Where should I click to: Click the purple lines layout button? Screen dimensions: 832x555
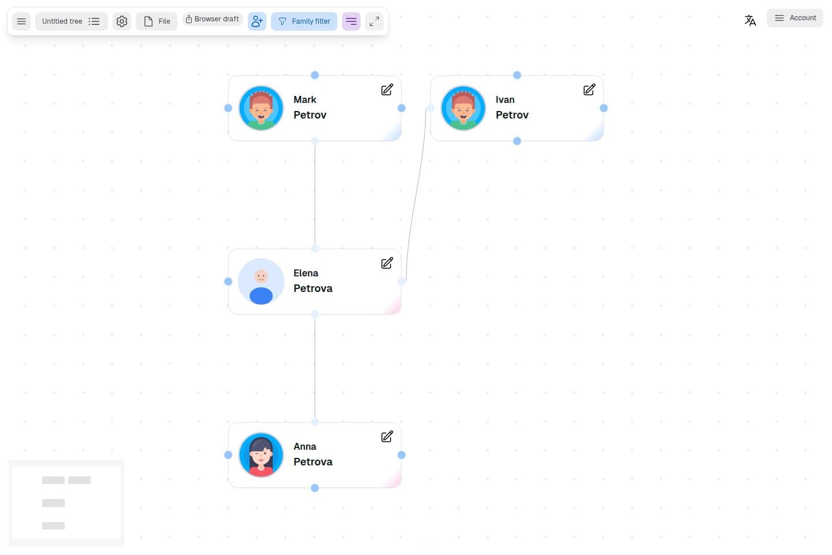click(x=351, y=21)
